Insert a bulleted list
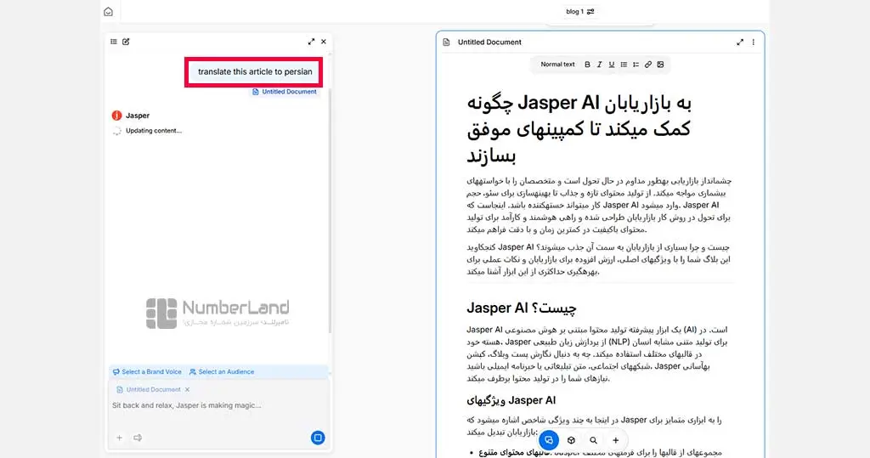 [x=624, y=65]
